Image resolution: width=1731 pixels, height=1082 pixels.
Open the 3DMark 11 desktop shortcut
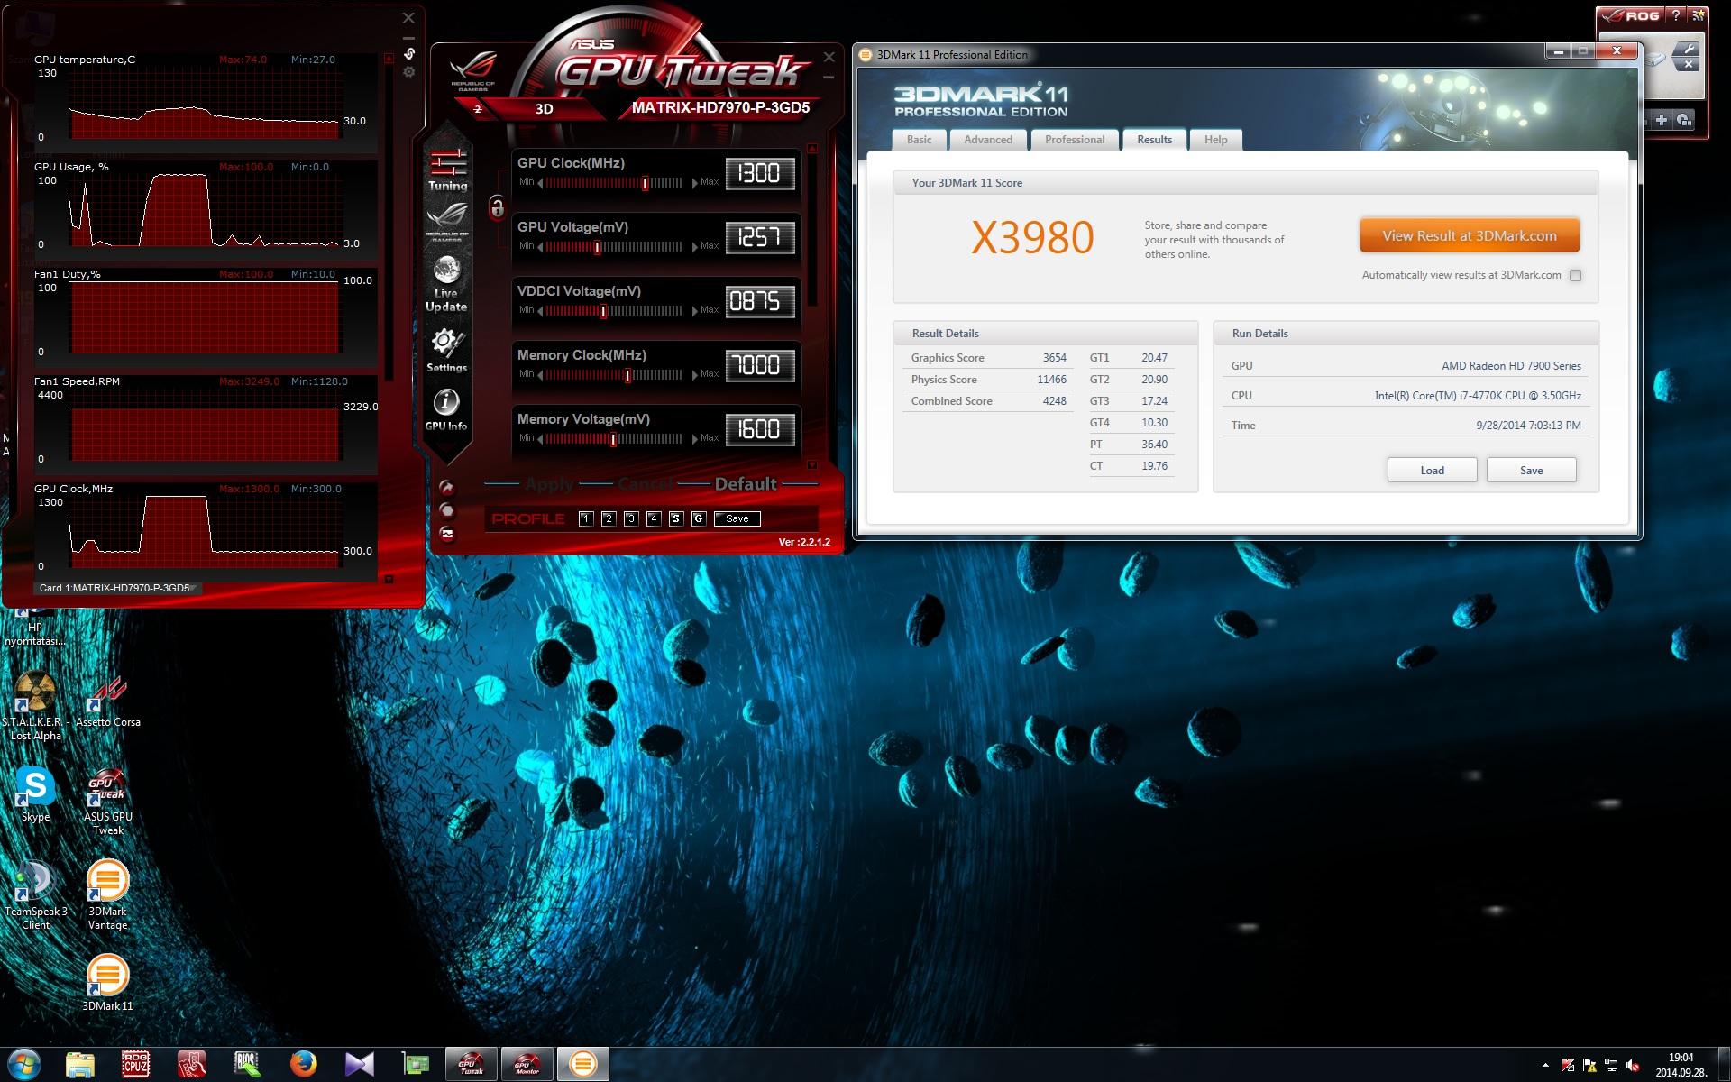coord(107,984)
